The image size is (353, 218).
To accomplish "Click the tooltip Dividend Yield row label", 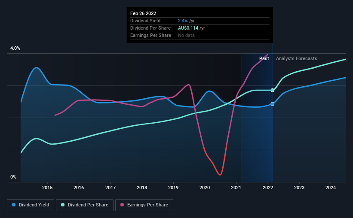I will coord(145,21).
